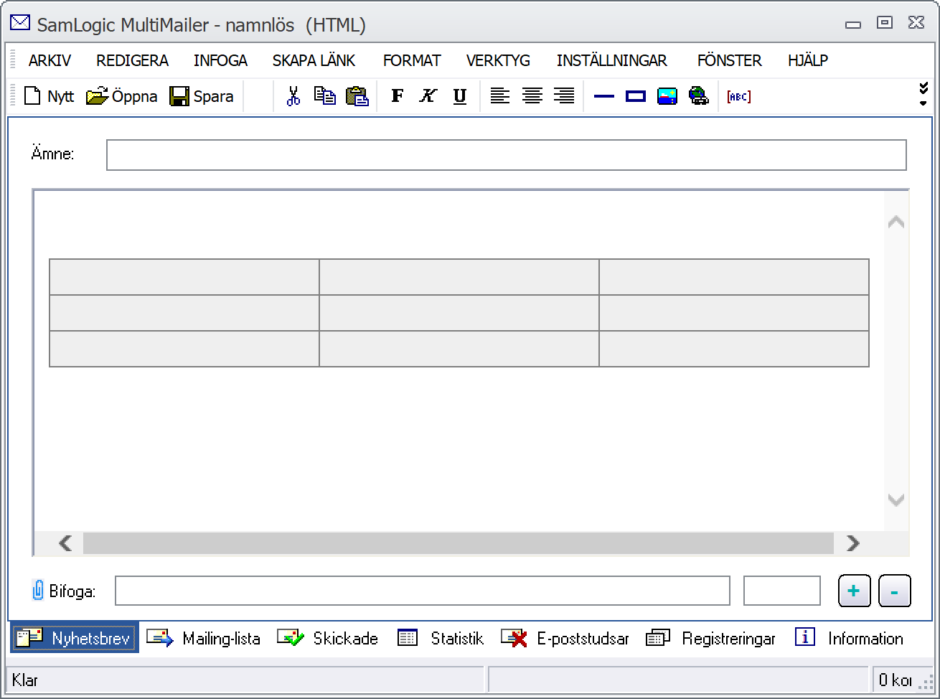Open a file with Öppna button
The height and width of the screenshot is (699, 940).
click(x=122, y=96)
